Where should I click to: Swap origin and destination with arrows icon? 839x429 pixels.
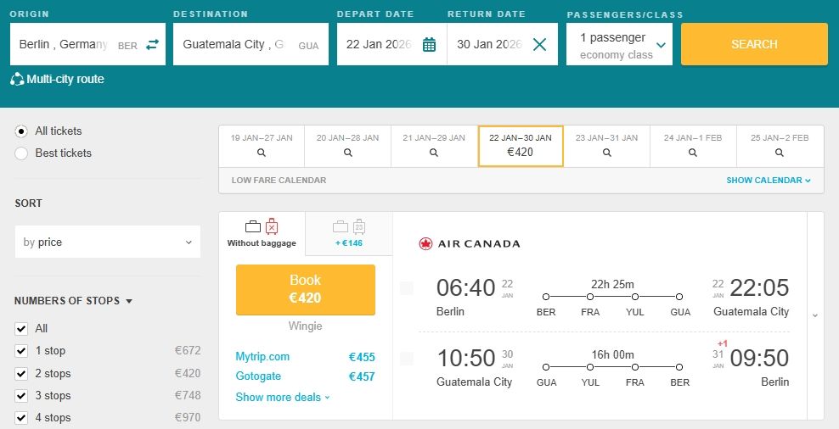[x=152, y=45]
